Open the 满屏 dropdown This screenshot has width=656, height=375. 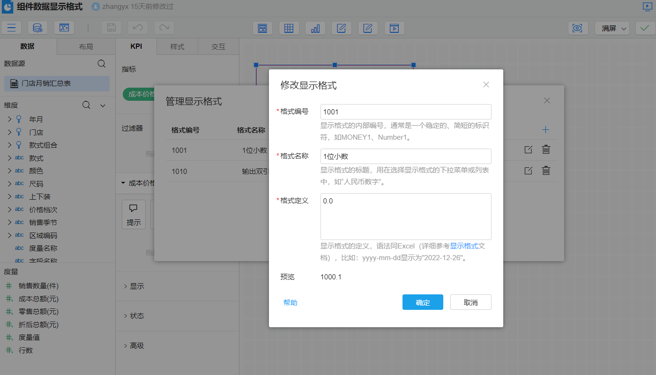pyautogui.click(x=612, y=28)
